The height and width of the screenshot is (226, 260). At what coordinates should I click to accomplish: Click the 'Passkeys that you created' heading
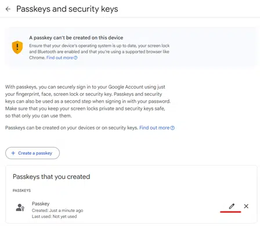[x=52, y=177]
